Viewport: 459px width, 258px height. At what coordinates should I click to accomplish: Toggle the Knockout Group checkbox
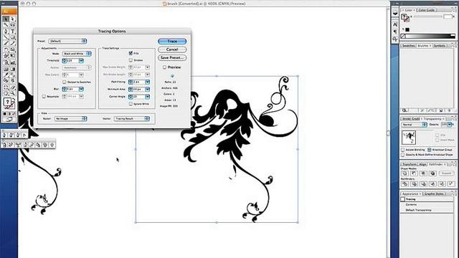pos(430,150)
